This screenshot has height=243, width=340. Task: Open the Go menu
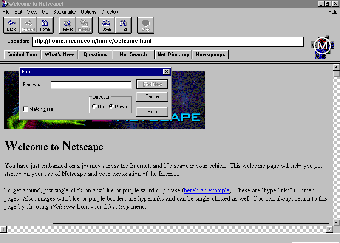pyautogui.click(x=45, y=12)
